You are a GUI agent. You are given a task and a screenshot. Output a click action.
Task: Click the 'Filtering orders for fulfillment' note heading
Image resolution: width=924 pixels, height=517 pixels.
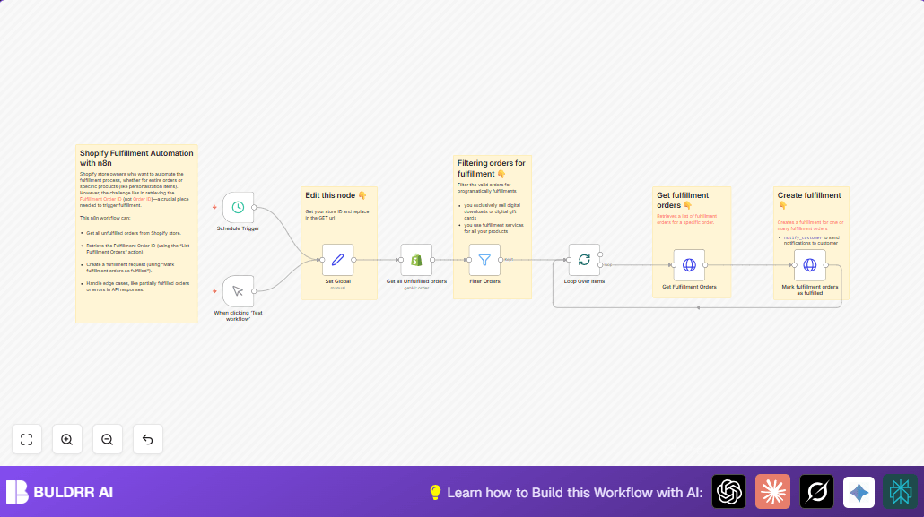point(491,168)
